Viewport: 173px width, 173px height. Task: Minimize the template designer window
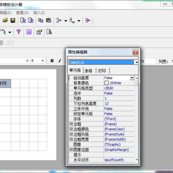165,3
